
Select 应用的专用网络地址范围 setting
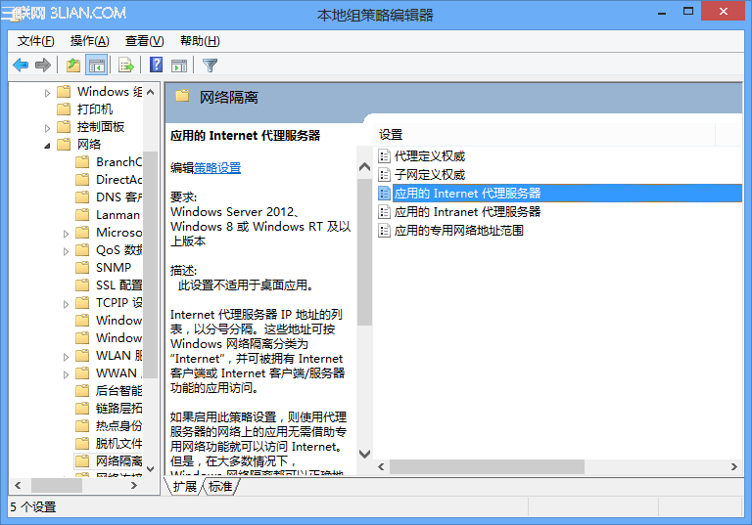click(459, 231)
